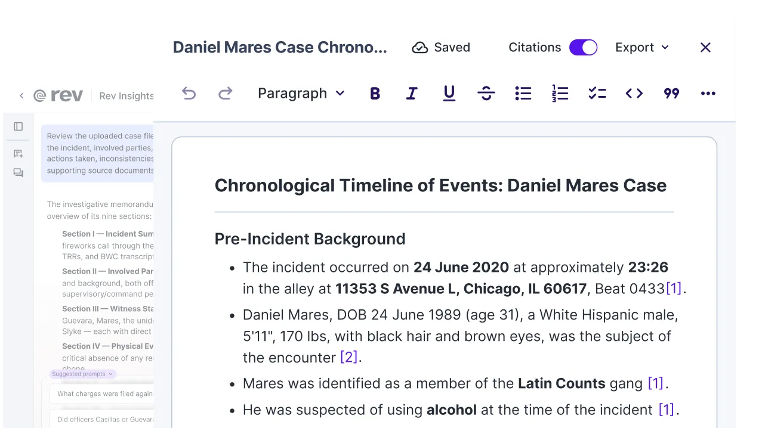Click the bold address '11353 S Avenue L'
The height and width of the screenshot is (428, 762).
[397, 289]
